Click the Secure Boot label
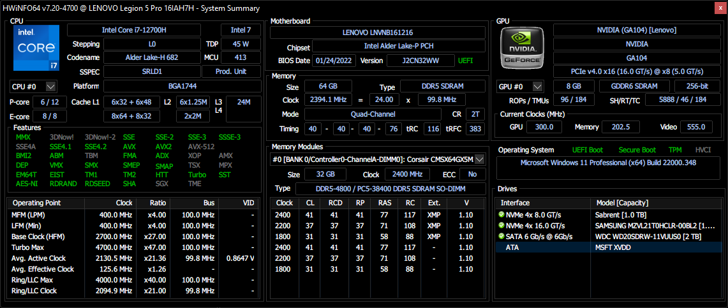This screenshot has width=728, height=308. (637, 150)
